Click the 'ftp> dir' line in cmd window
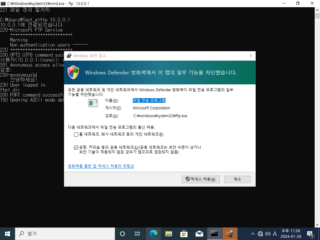Image resolution: width=320 pixels, height=240 pixels. coord(10,90)
